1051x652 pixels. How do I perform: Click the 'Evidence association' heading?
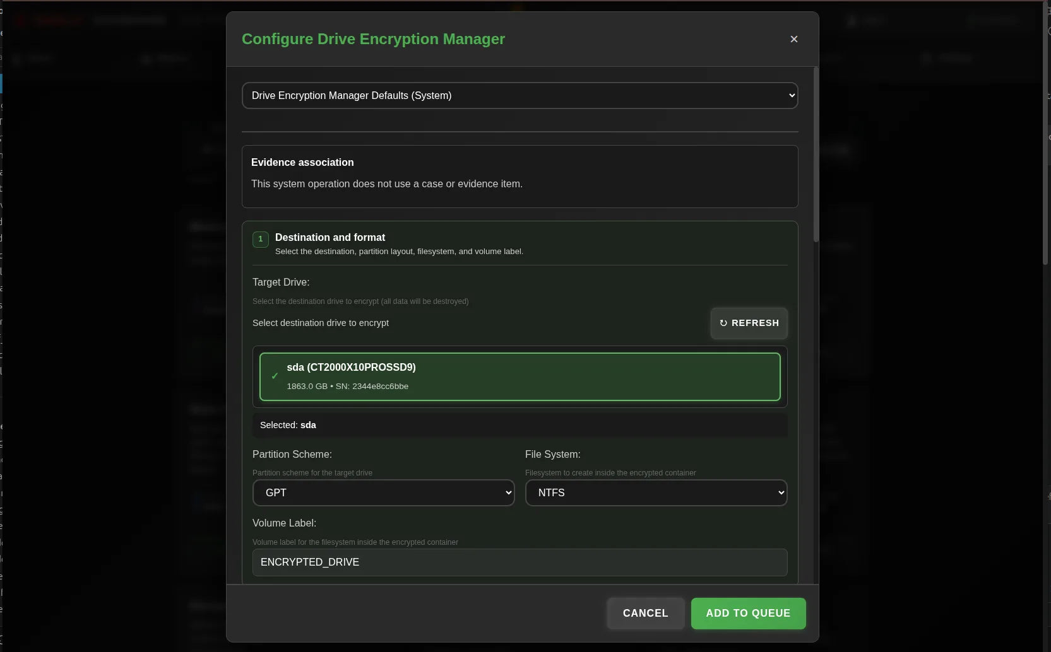(302, 163)
